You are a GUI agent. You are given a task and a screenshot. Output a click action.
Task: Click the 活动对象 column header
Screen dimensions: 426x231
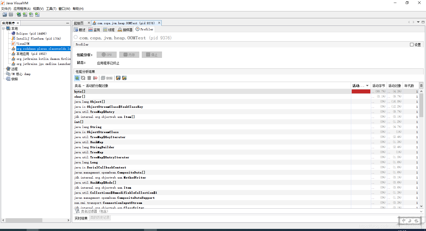[395, 86]
